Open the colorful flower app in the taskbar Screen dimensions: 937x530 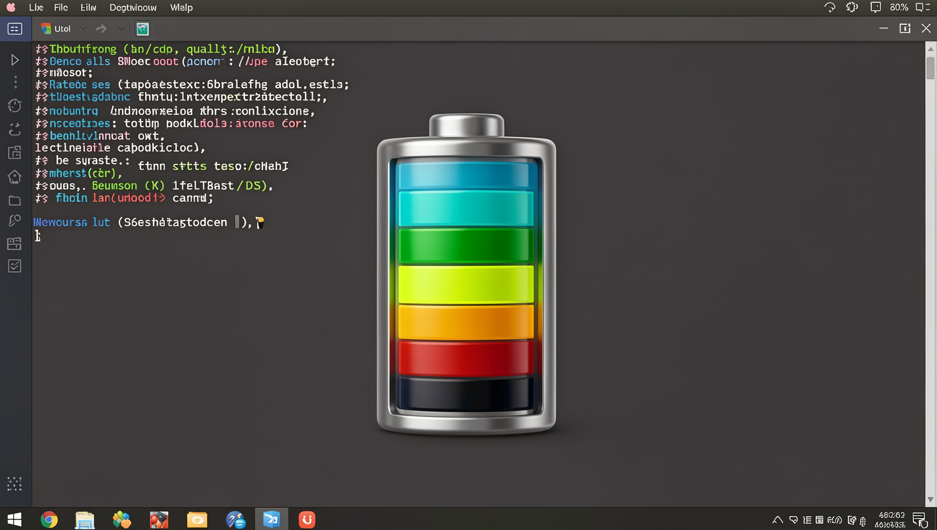coord(122,519)
